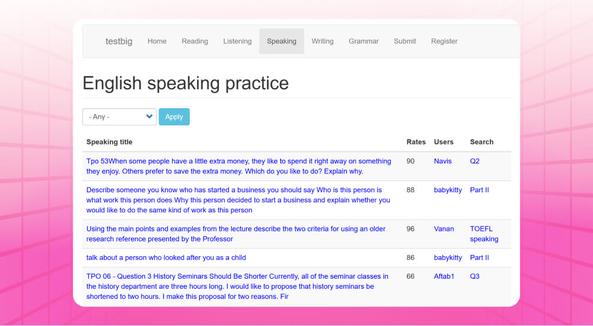View user Vanan profile

click(444, 229)
